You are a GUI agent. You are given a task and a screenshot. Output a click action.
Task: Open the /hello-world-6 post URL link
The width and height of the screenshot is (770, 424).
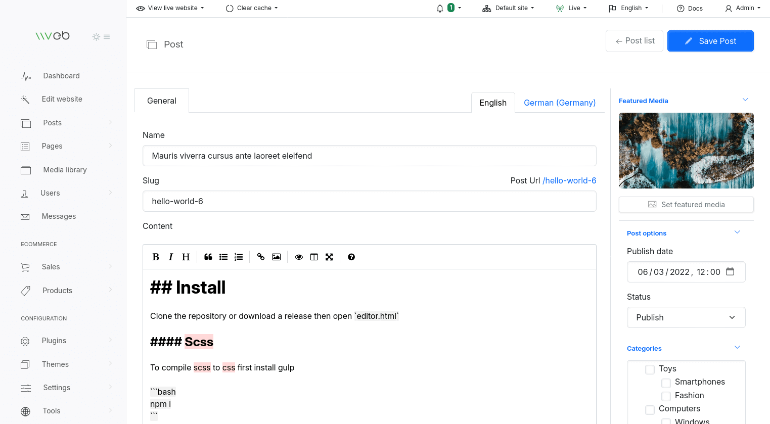point(569,180)
